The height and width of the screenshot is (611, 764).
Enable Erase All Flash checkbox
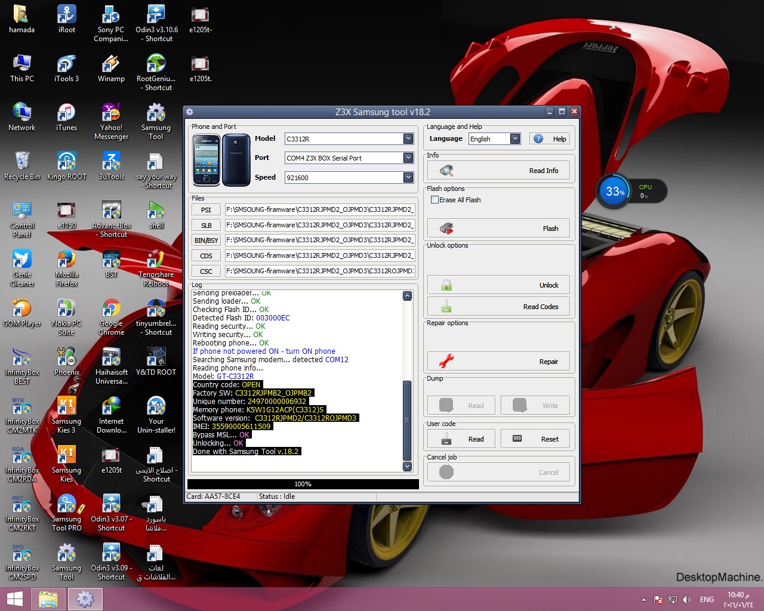click(435, 200)
